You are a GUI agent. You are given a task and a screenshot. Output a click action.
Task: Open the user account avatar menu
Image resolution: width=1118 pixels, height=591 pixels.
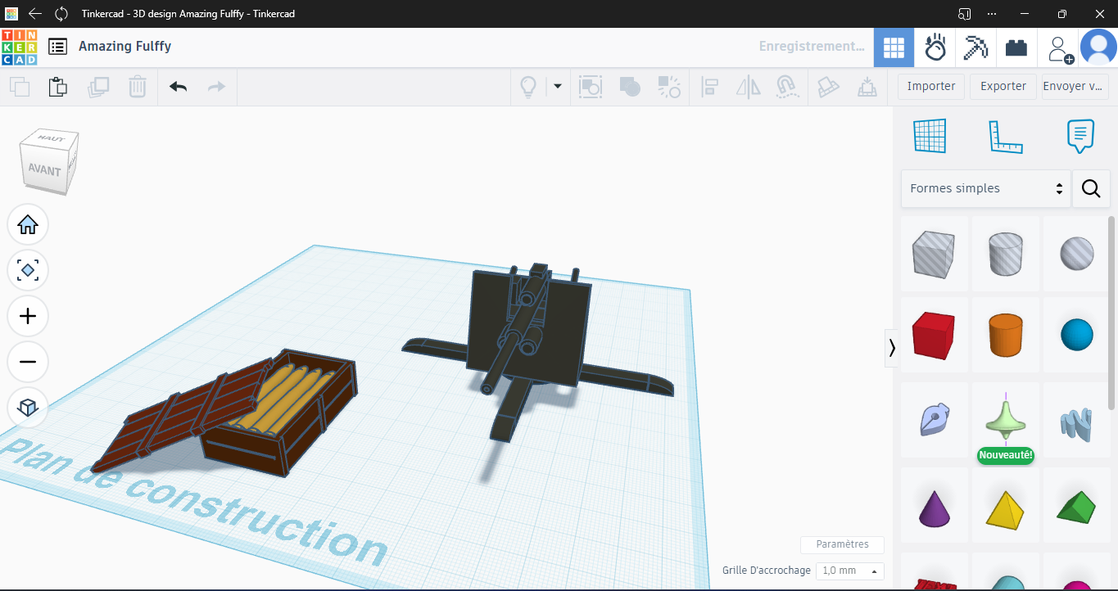point(1098,47)
